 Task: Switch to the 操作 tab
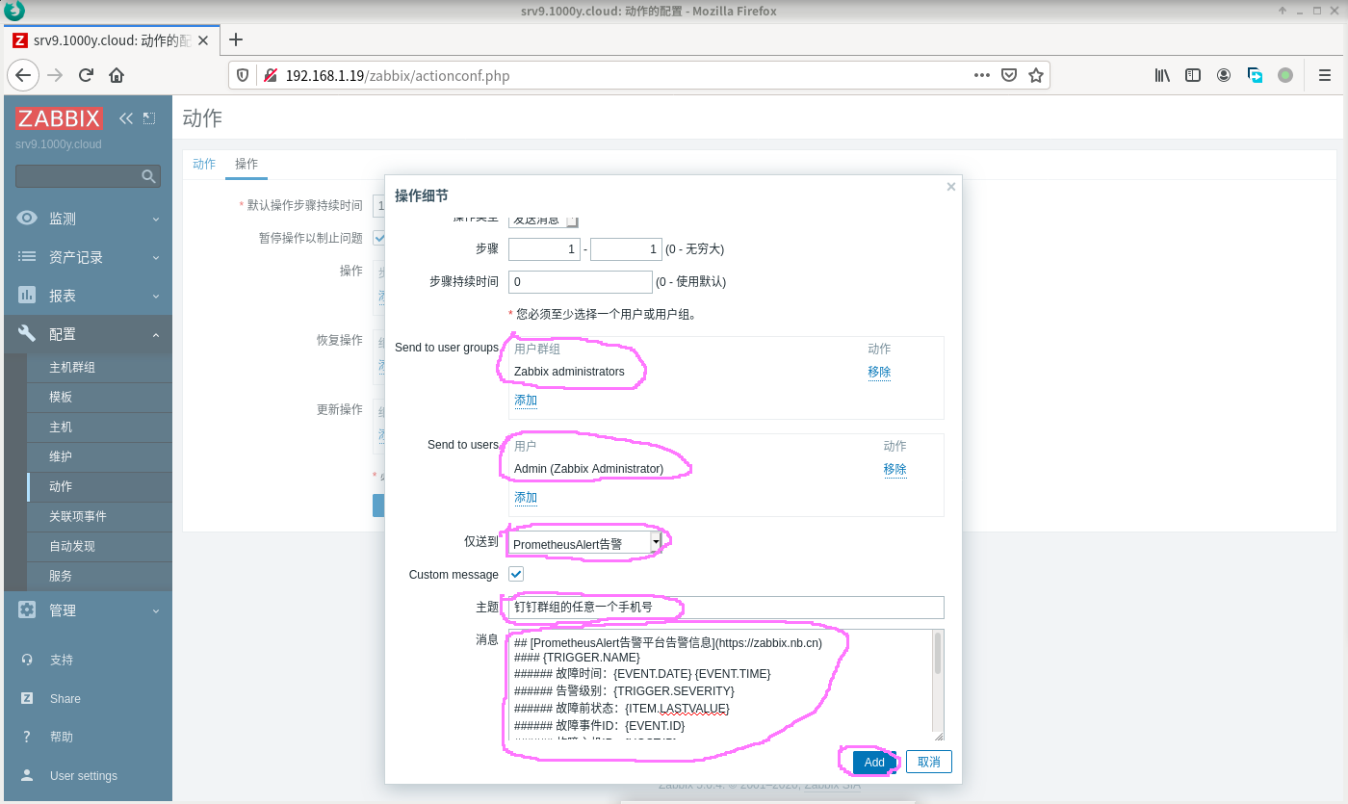point(246,164)
